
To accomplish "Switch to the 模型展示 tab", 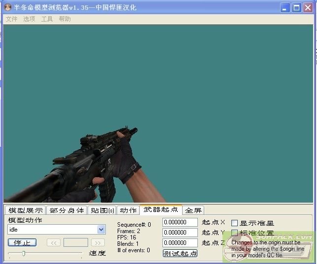I will (x=26, y=210).
